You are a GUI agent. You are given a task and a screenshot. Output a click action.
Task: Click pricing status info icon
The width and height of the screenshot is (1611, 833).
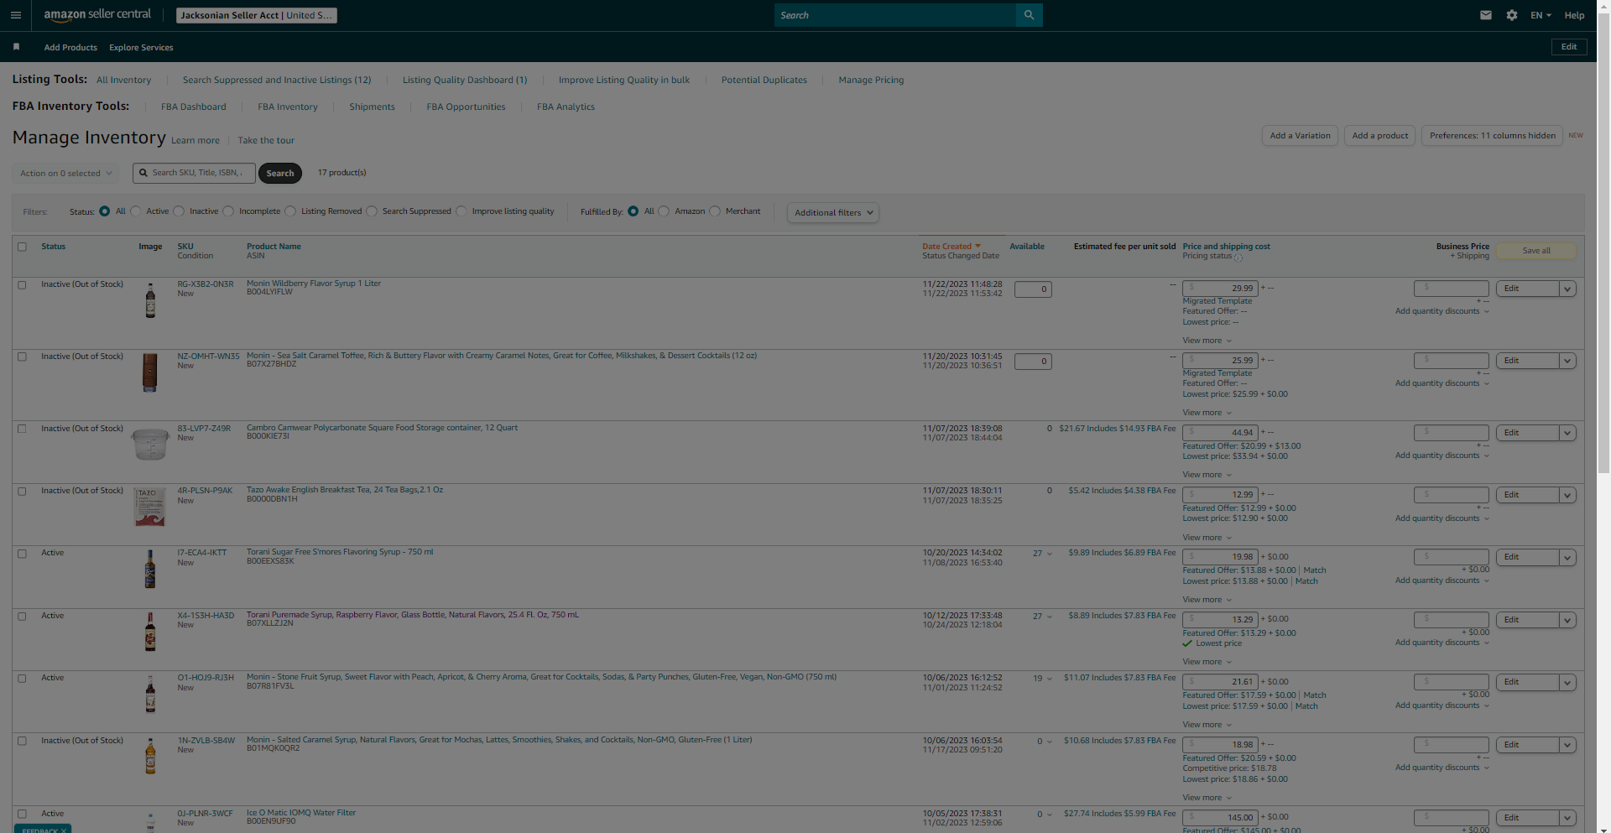(x=1238, y=258)
